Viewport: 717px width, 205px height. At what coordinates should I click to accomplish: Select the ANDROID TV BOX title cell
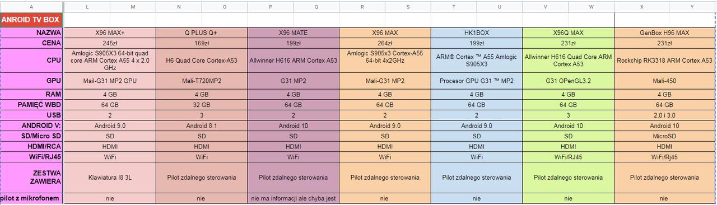coord(32,20)
